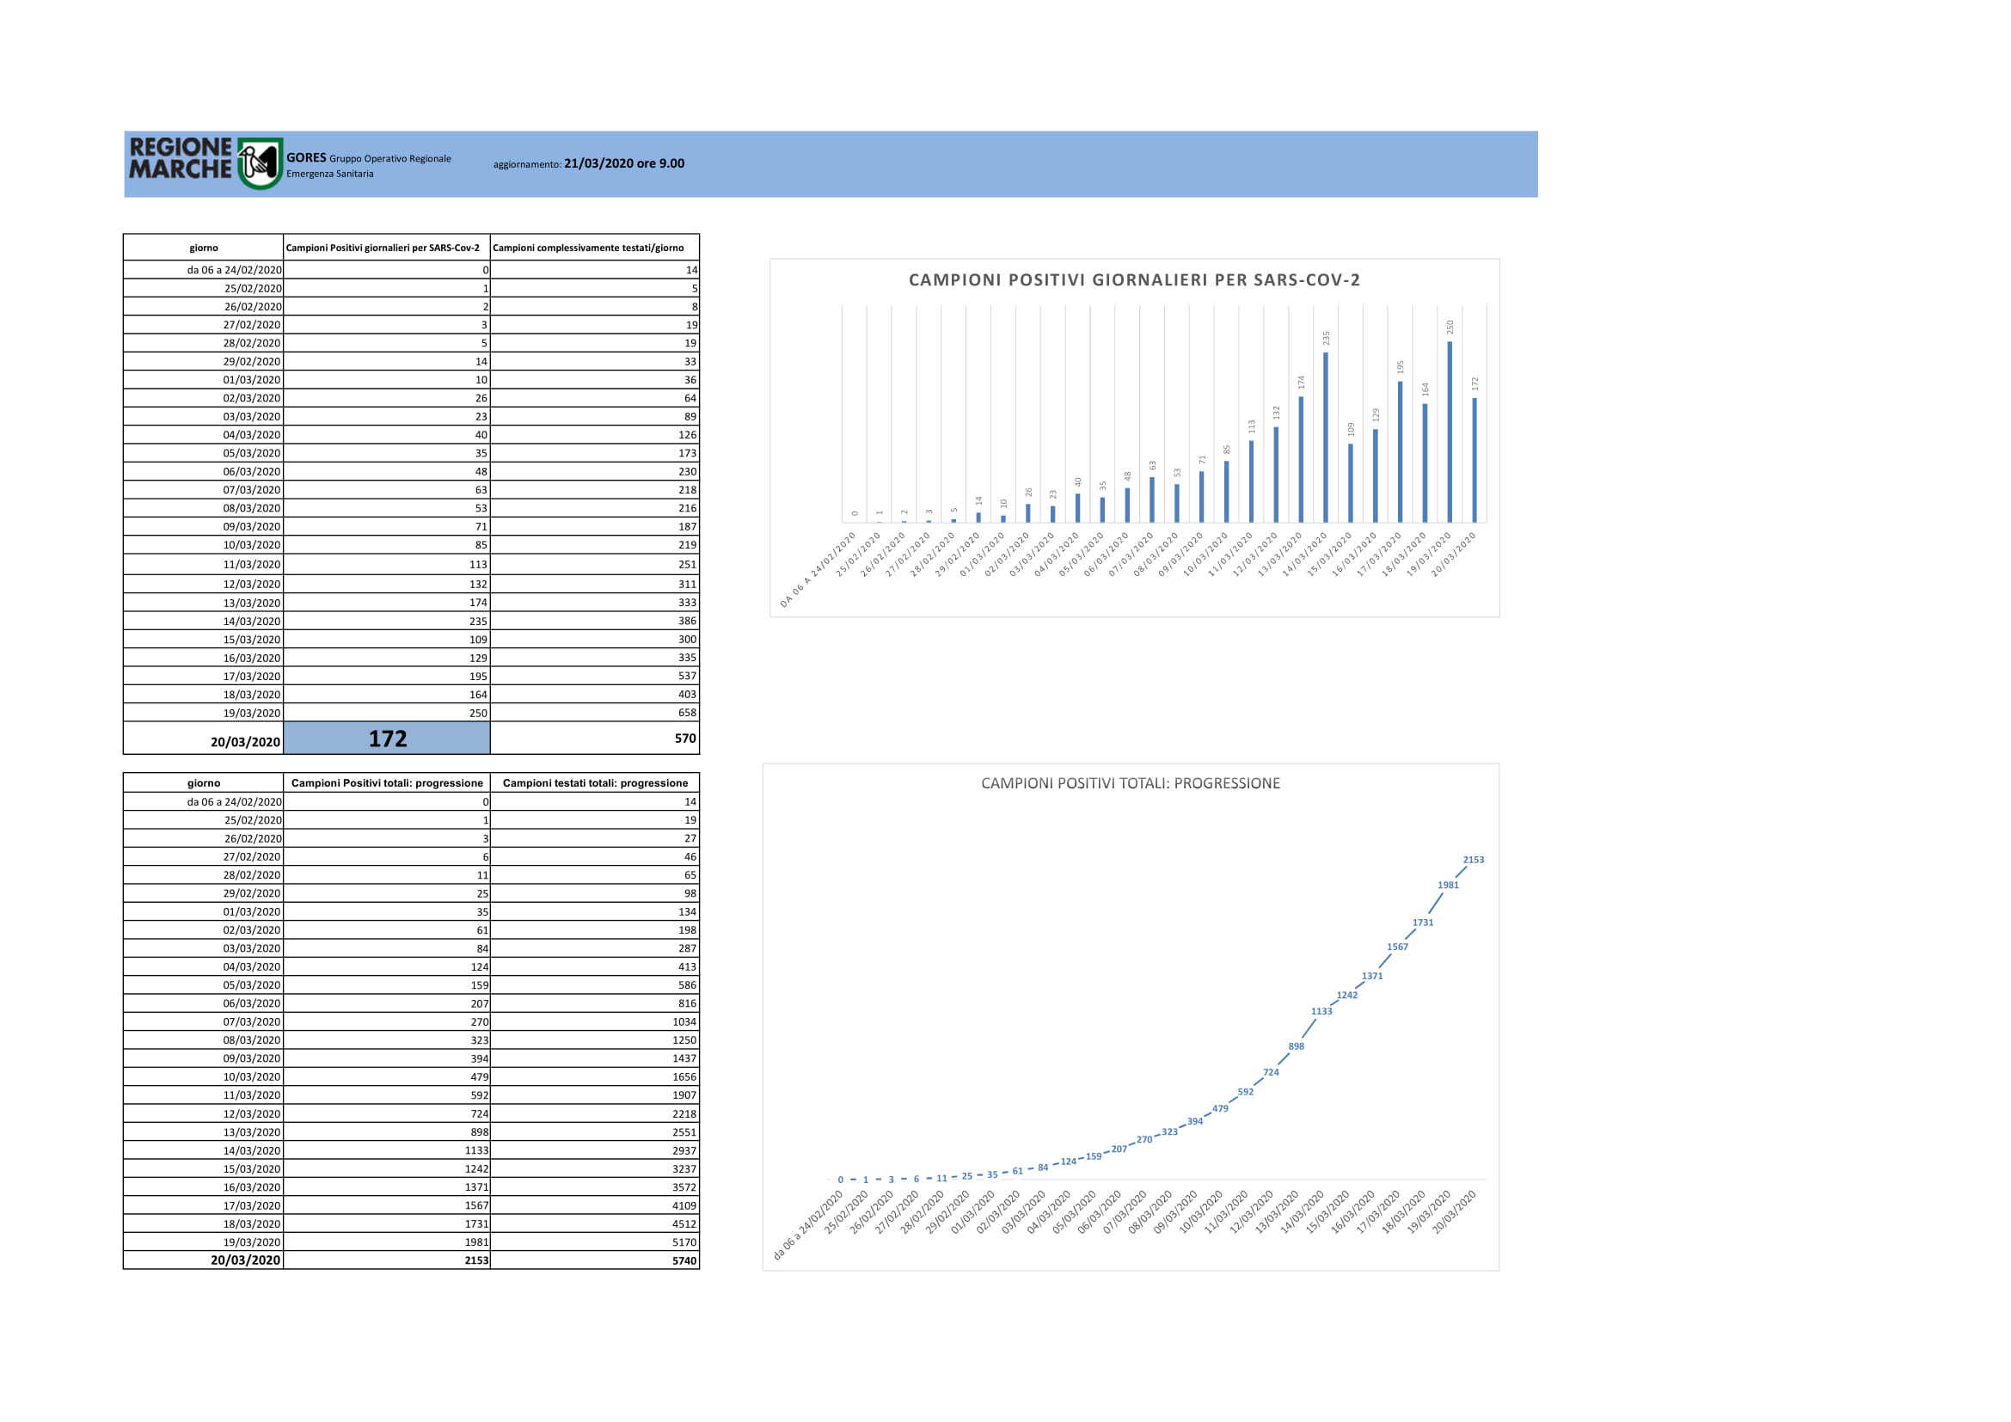Select the 14/03/2020 row in daily table

[x=412, y=621]
